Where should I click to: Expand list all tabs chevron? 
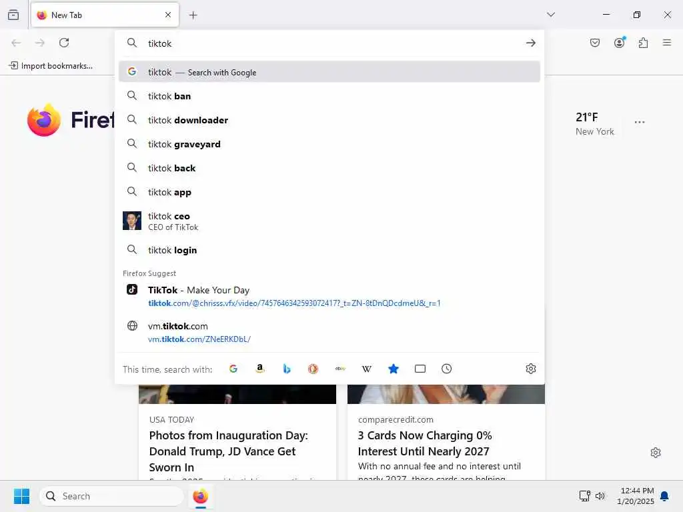551,15
